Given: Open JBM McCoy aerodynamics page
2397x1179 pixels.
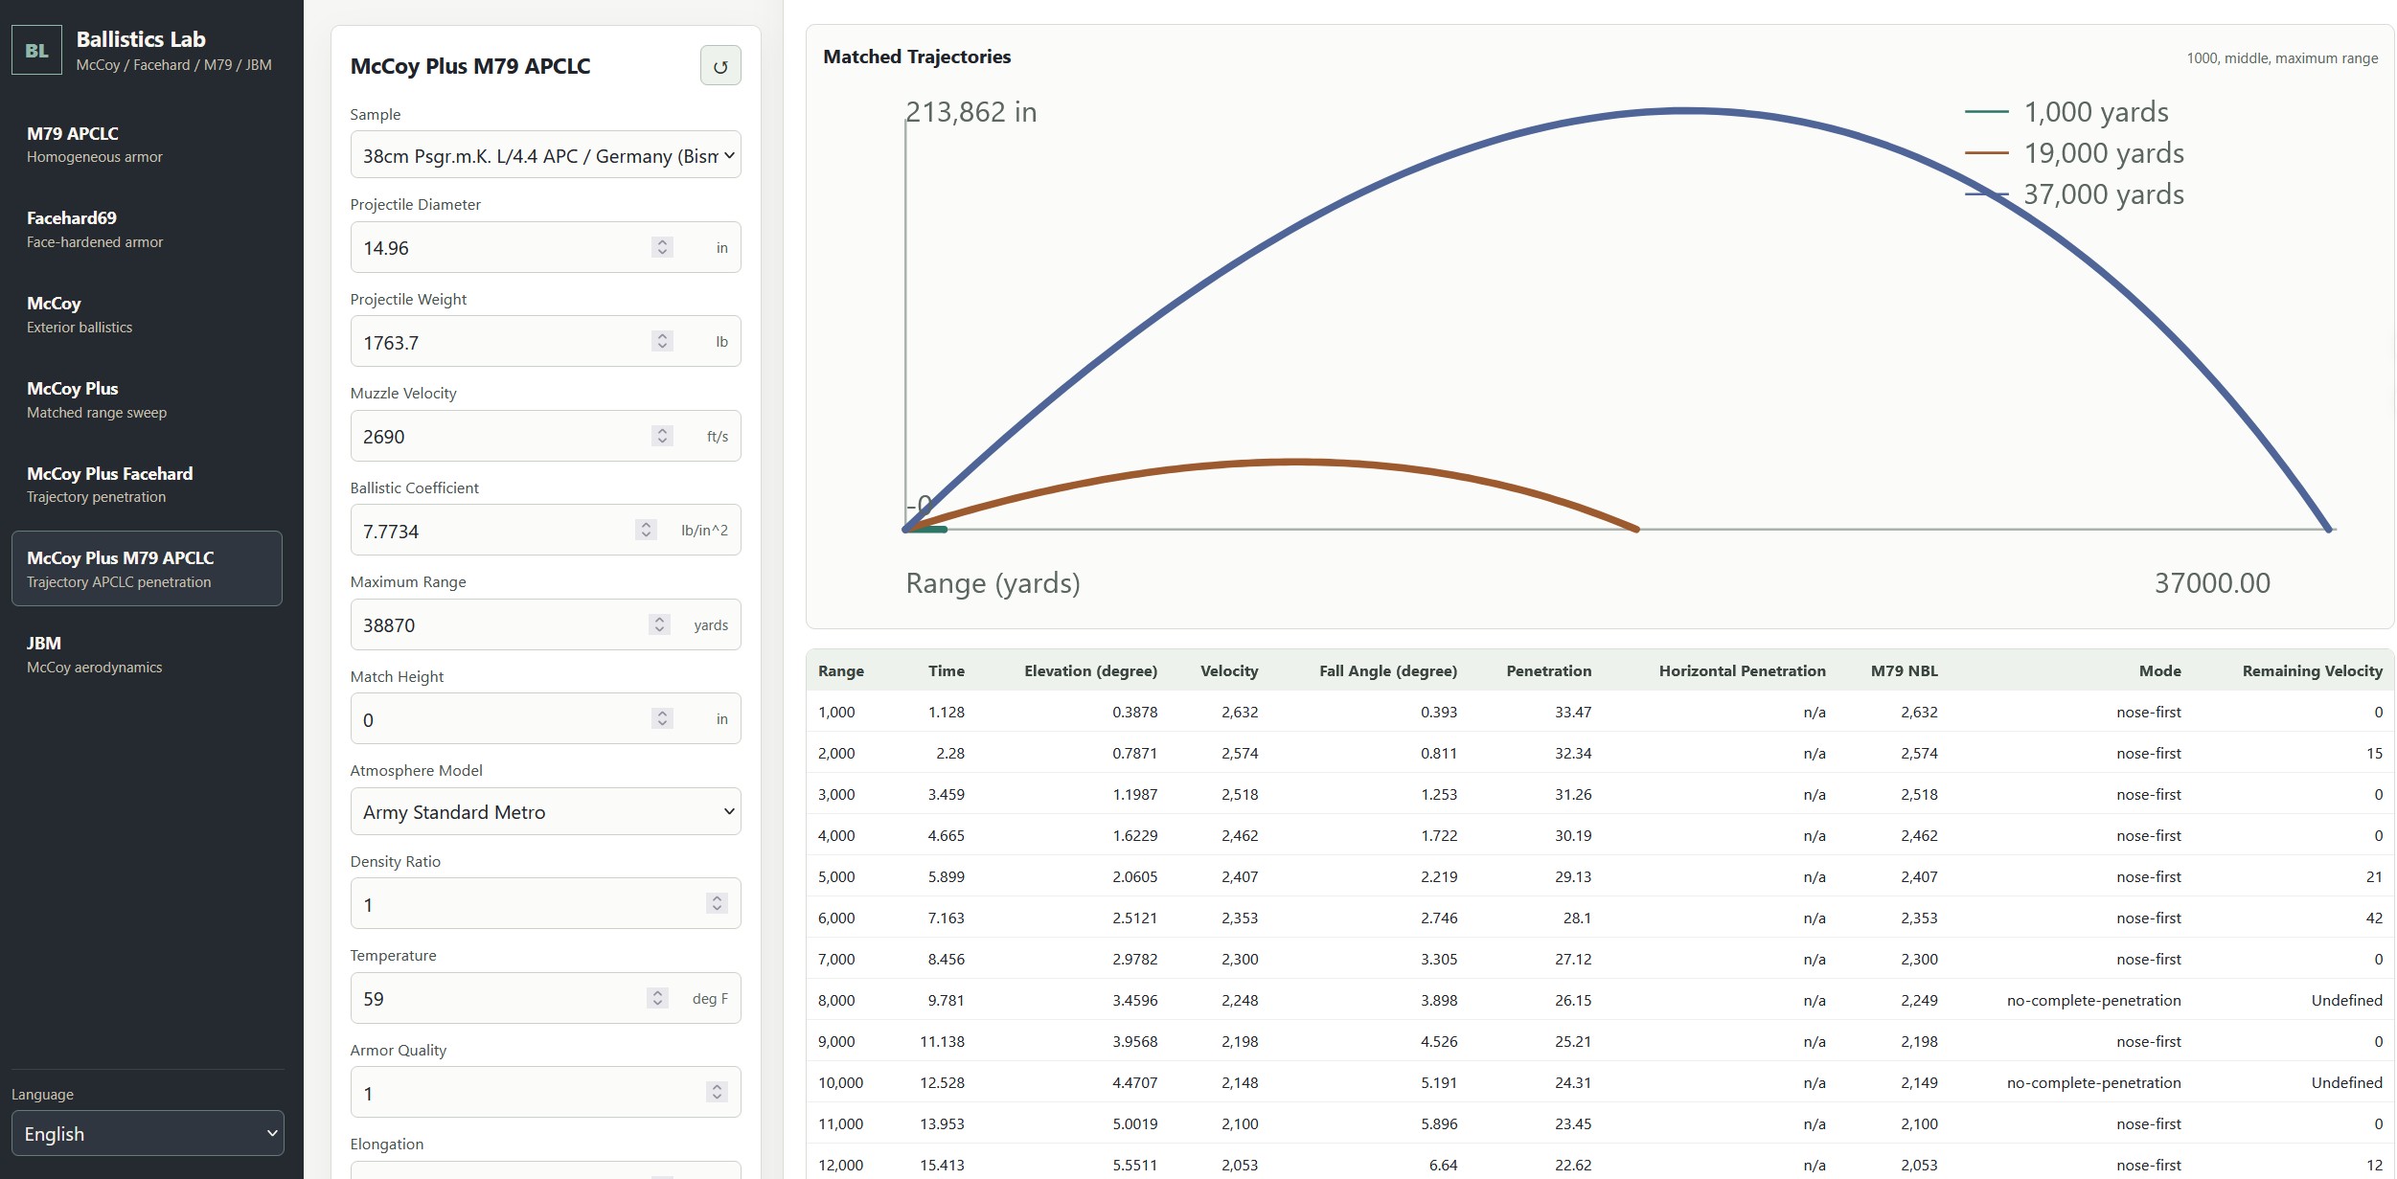Looking at the screenshot, I should (147, 655).
